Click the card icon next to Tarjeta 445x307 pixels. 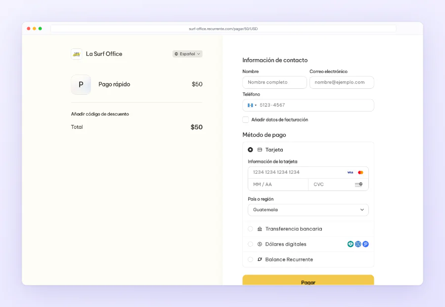pyautogui.click(x=260, y=150)
